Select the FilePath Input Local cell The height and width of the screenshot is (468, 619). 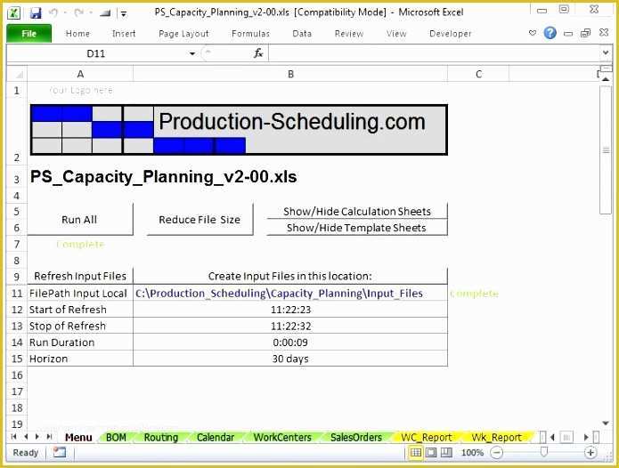point(80,294)
